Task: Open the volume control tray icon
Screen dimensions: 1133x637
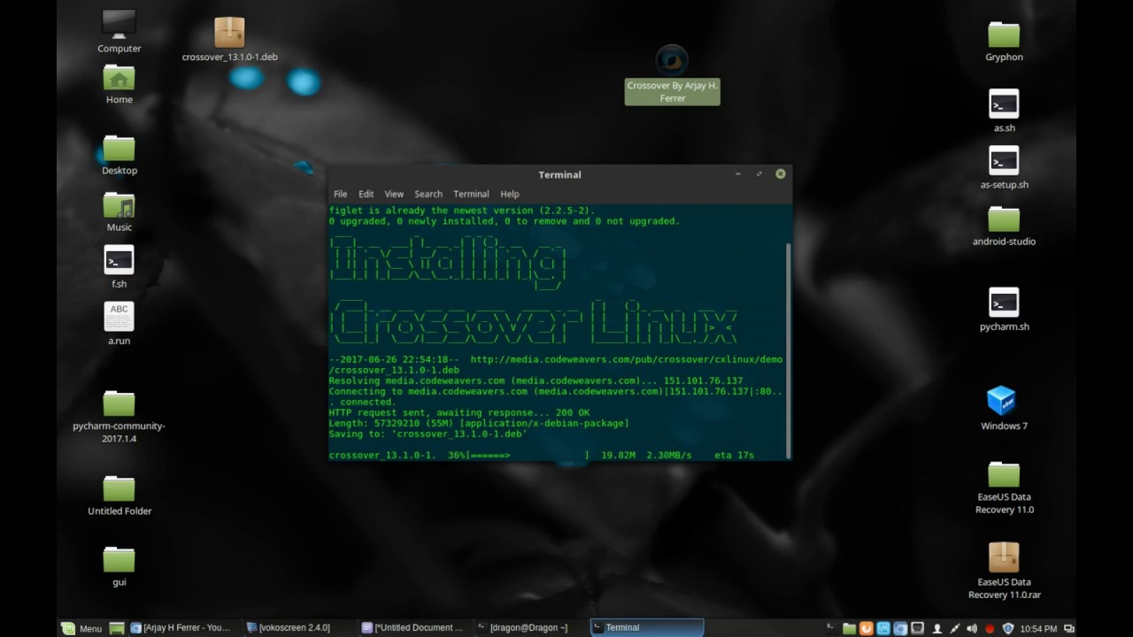Action: pos(972,628)
